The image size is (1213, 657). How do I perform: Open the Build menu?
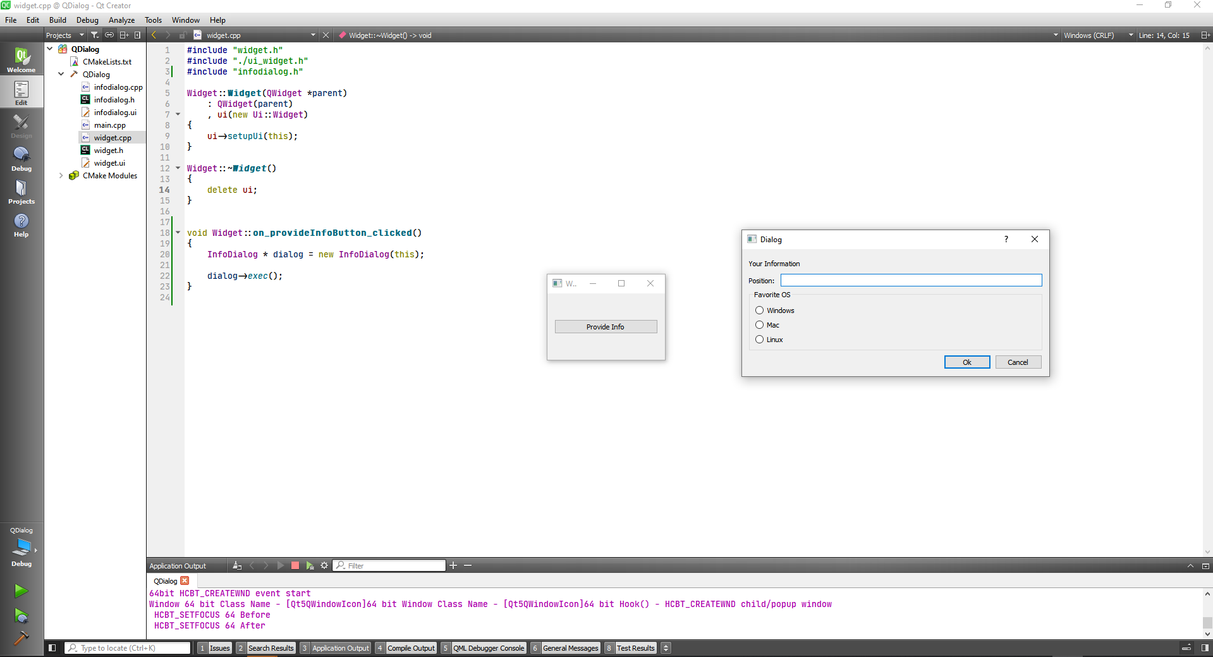58,20
